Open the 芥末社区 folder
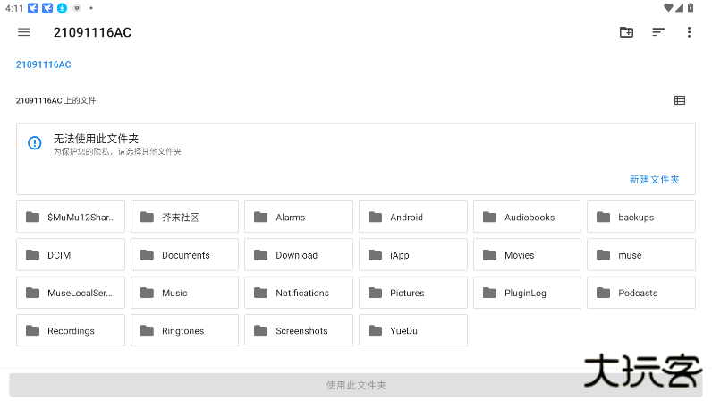This screenshot has height=401, width=712. tap(184, 217)
